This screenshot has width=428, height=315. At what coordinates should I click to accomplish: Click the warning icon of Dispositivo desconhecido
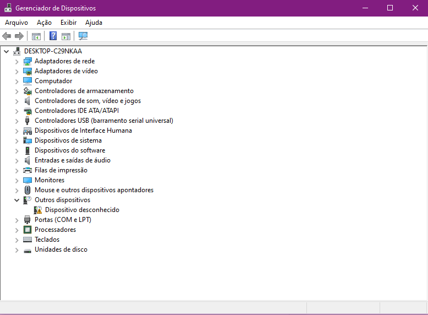click(x=38, y=210)
